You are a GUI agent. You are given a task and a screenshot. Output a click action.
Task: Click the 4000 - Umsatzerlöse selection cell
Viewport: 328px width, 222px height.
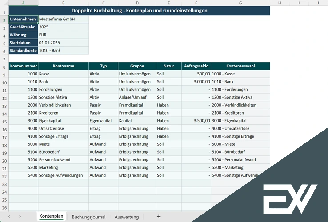(240, 128)
